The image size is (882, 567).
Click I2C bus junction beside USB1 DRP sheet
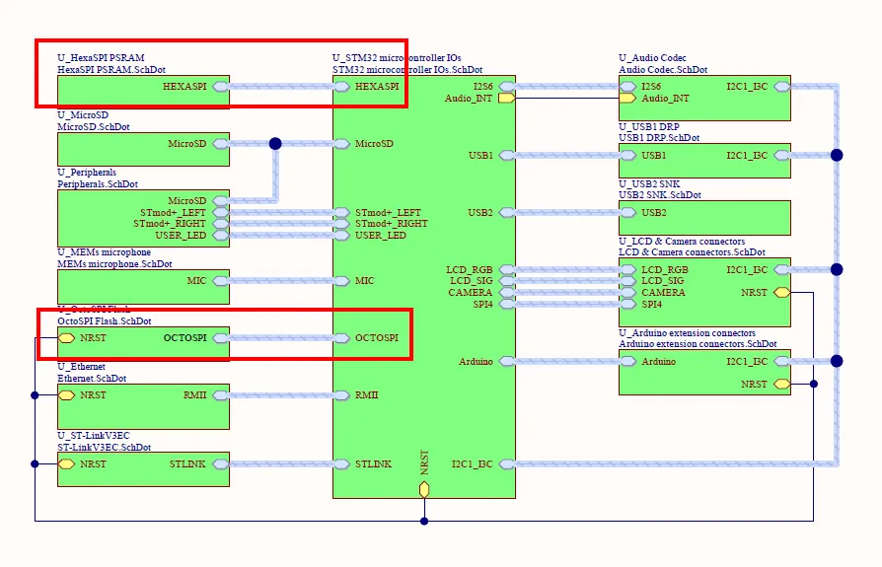coord(837,155)
